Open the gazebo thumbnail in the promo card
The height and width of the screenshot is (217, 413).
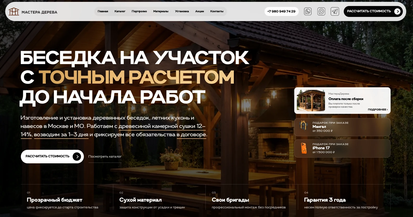311,101
